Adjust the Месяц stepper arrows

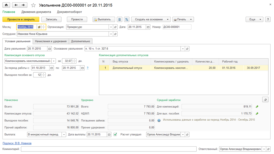click(x=43, y=27)
